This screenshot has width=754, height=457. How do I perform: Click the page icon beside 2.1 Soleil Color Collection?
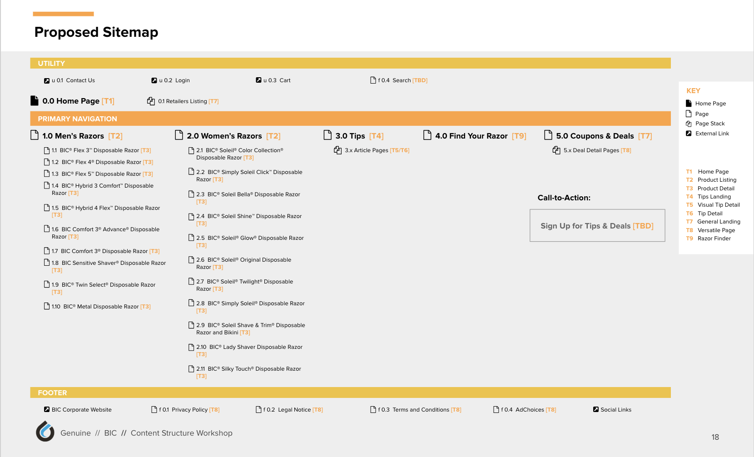pyautogui.click(x=191, y=150)
